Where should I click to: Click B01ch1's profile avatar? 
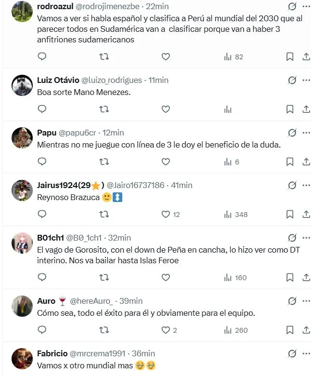tap(22, 243)
